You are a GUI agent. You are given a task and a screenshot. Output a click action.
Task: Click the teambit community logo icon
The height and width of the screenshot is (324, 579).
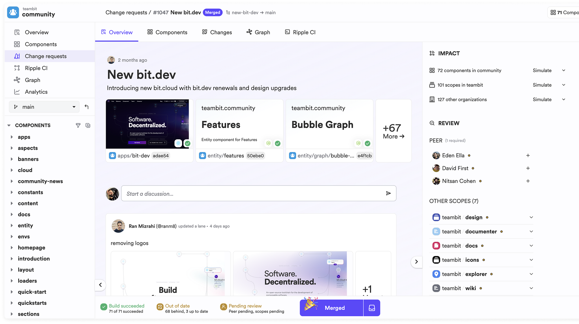13,12
